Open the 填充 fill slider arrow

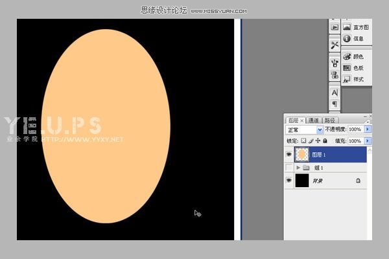(368, 141)
